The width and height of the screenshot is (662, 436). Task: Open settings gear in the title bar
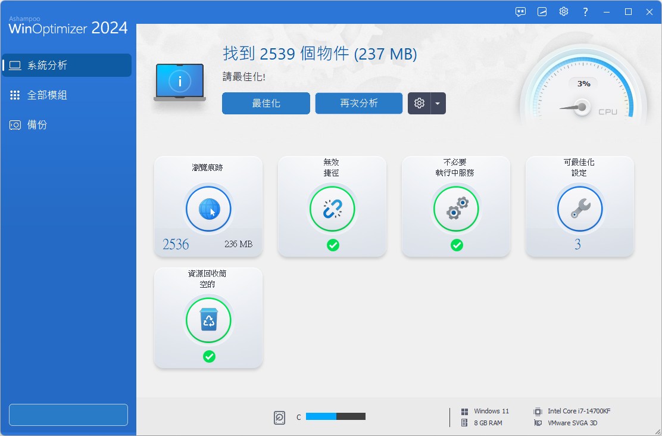pos(564,11)
